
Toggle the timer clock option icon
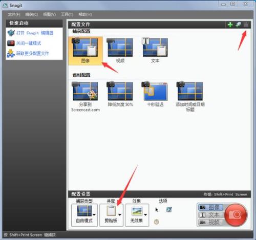(157, 222)
